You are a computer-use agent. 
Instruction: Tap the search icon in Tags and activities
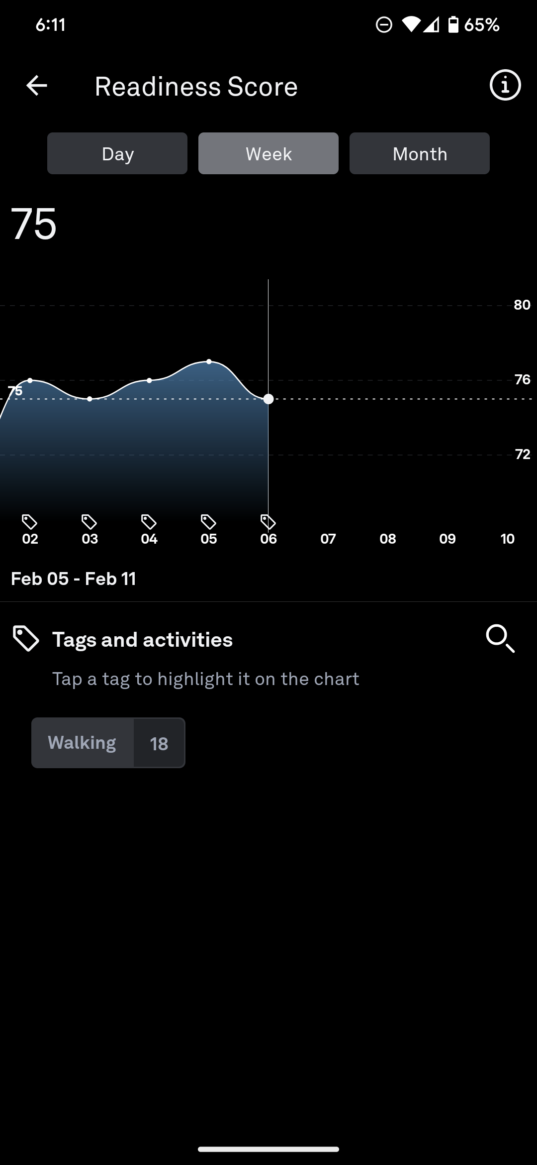[x=500, y=638]
